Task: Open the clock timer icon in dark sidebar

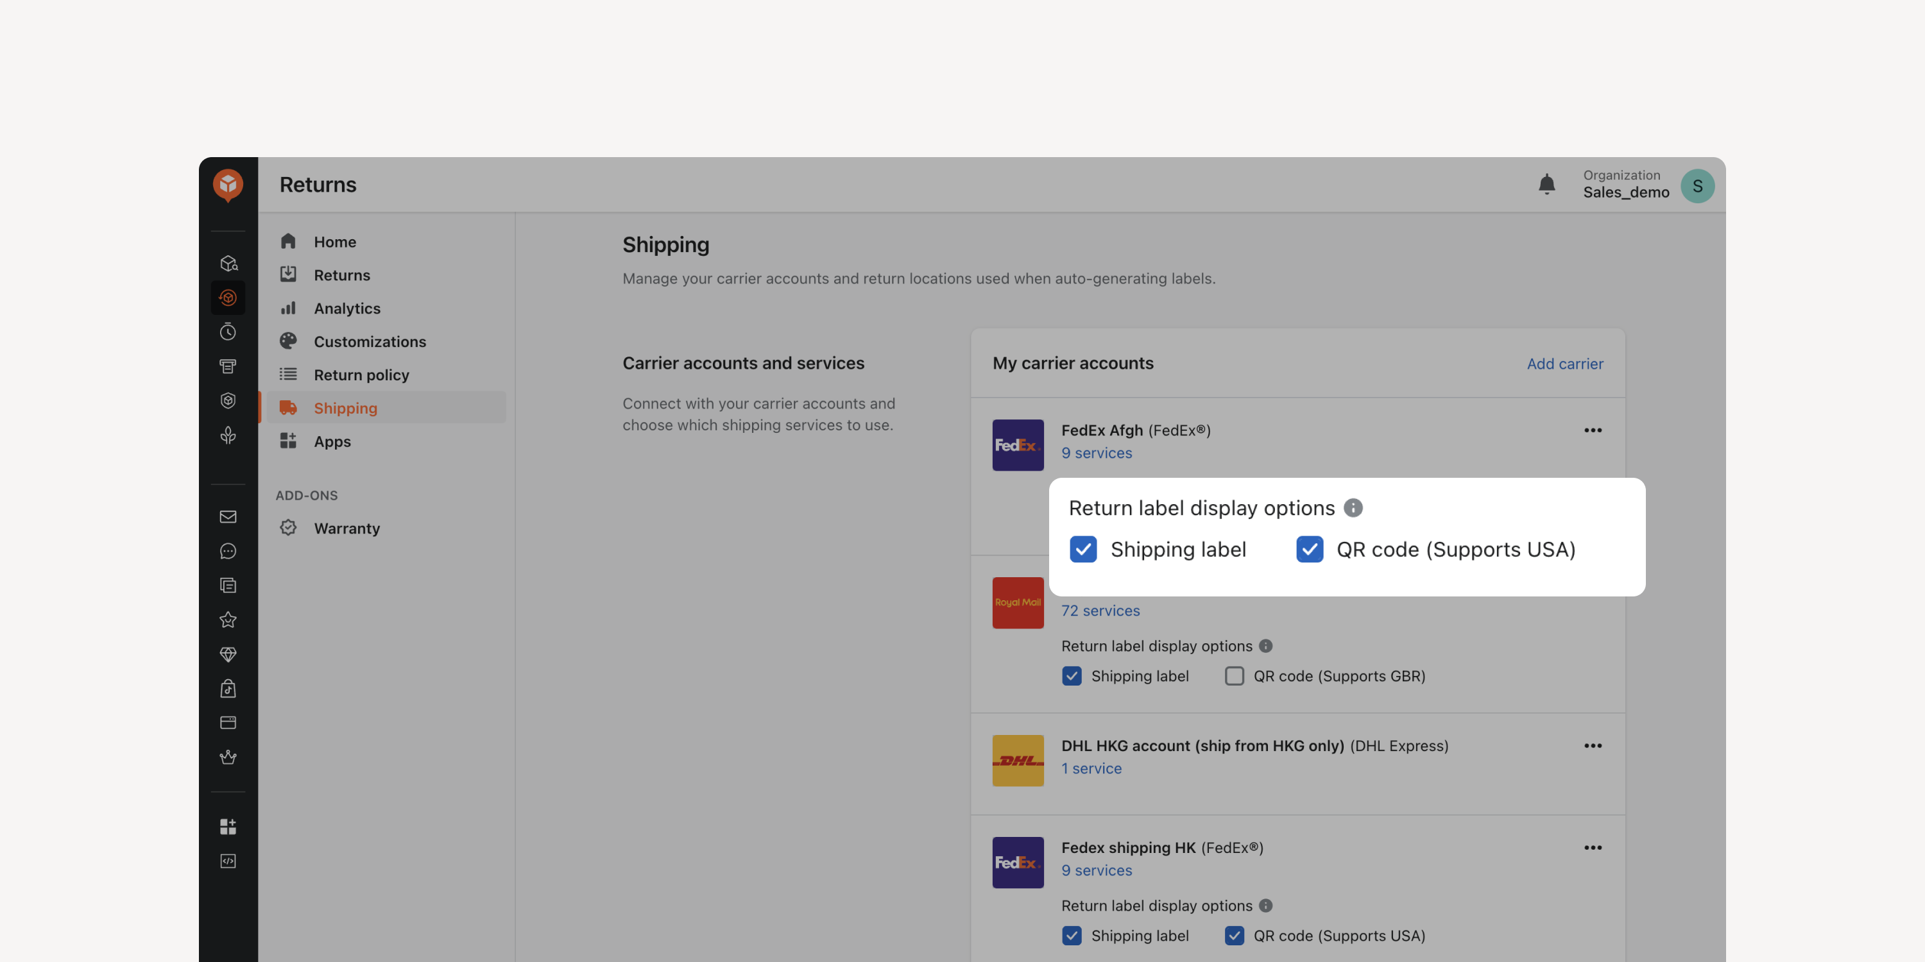Action: click(x=228, y=332)
